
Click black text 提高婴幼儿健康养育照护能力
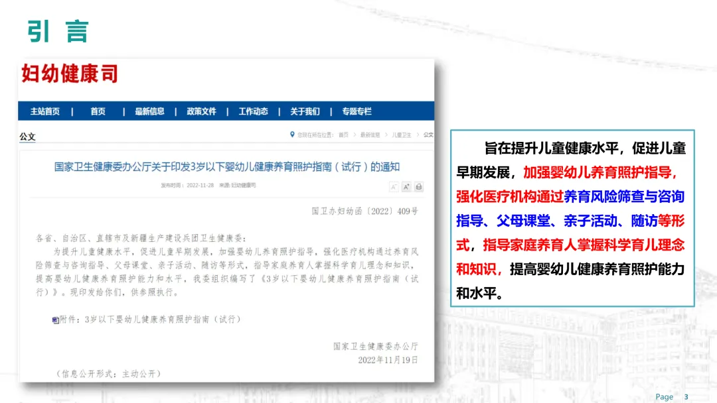tap(597, 269)
